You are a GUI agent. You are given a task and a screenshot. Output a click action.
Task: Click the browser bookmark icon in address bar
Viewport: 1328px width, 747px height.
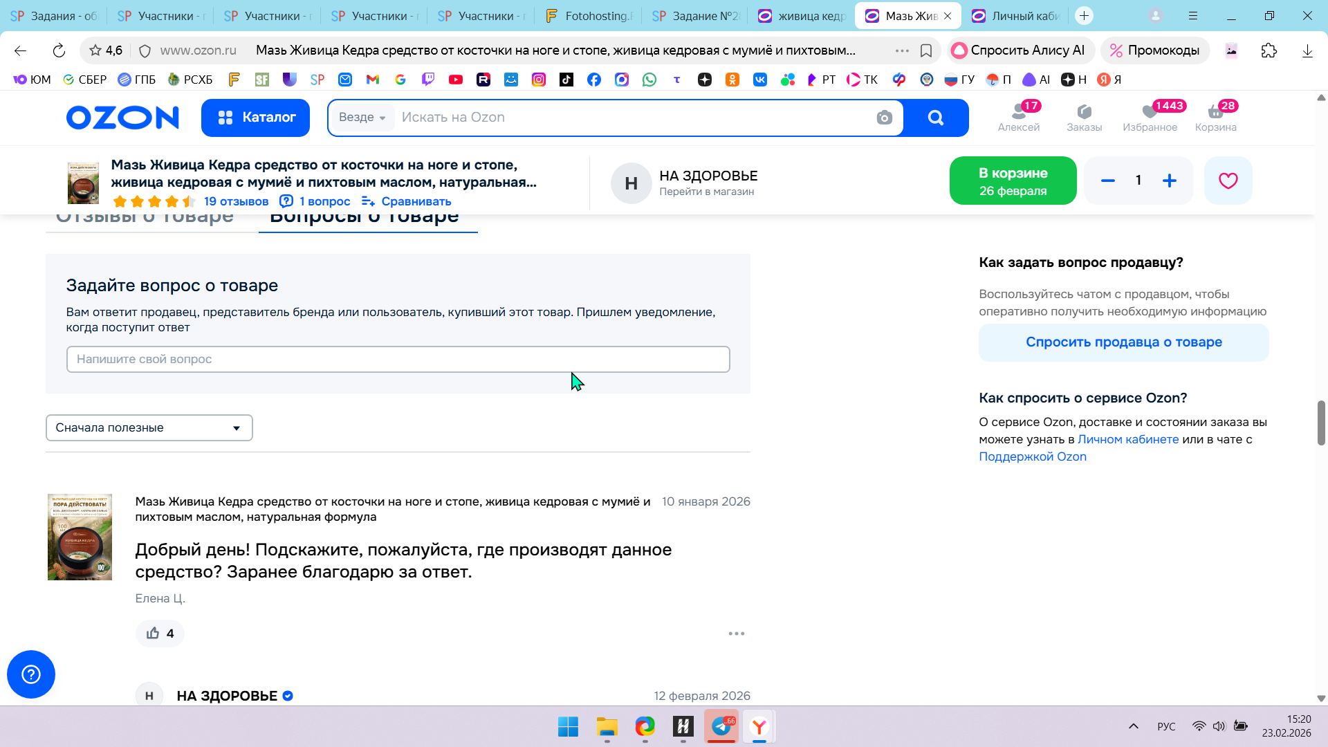tap(926, 50)
